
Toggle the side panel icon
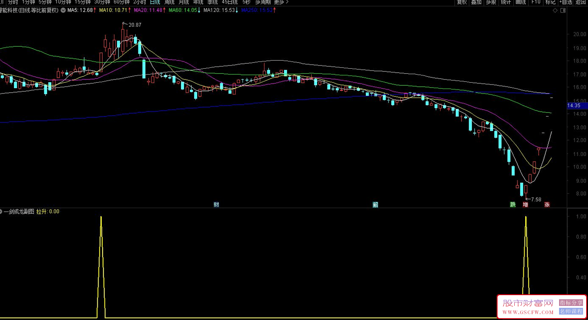click(563, 10)
